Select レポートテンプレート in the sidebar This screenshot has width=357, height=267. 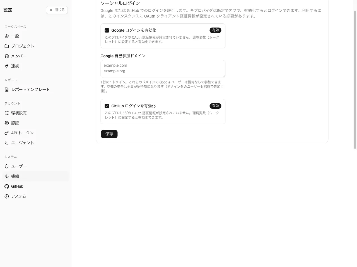35,90
